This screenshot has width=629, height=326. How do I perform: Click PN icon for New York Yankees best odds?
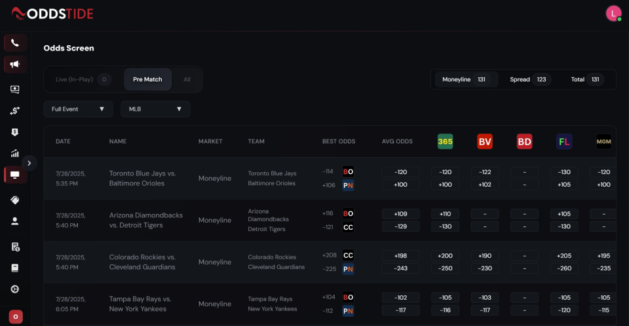[x=348, y=311]
